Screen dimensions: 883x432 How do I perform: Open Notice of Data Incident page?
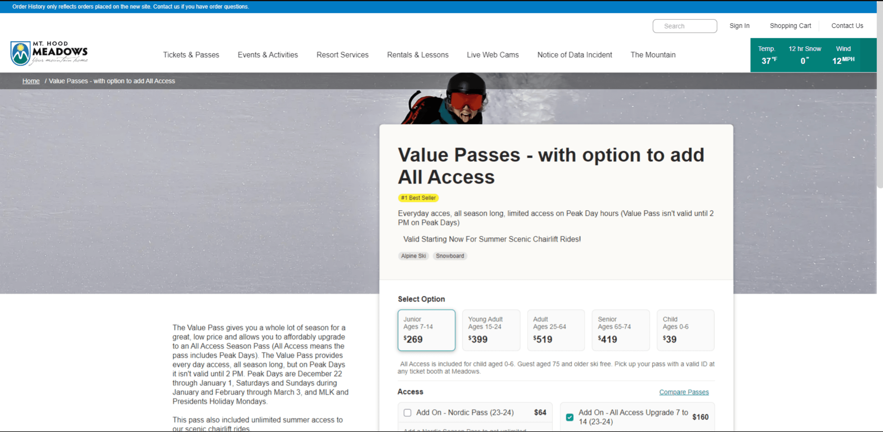(x=575, y=55)
